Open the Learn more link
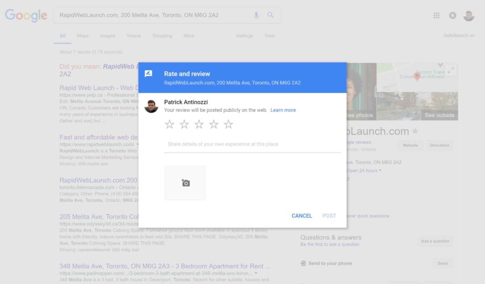The image size is (485, 284). coord(283,110)
